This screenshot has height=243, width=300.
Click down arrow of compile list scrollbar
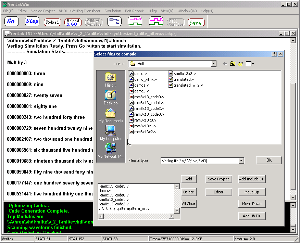(177, 211)
